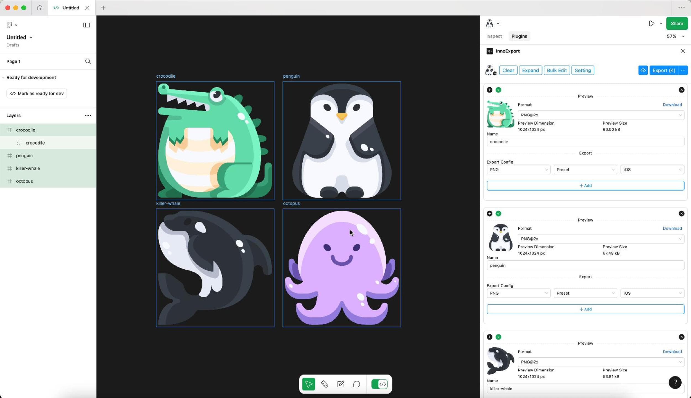Viewport: 691px width, 398px height.
Task: Open penguin Format PNG@2x dropdown
Action: tap(601, 239)
